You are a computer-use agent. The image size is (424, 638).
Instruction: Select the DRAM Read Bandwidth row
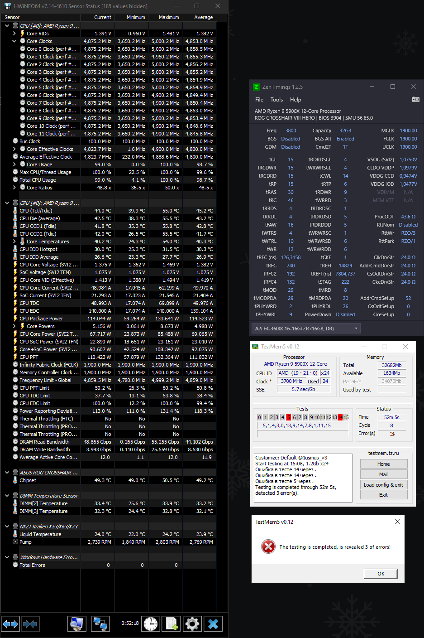pyautogui.click(x=108, y=442)
